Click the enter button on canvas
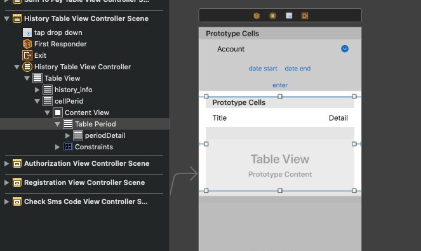This screenshot has width=421, height=251. pos(280,85)
